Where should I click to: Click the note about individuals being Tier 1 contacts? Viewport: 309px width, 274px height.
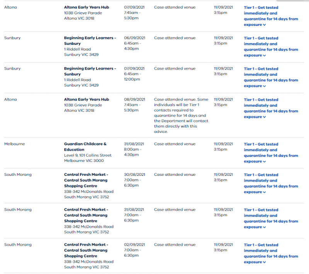(x=181, y=116)
